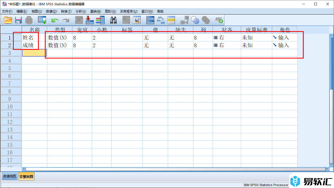Click the Redo arrow icon
This screenshot has width=334, height=188.
65,20
